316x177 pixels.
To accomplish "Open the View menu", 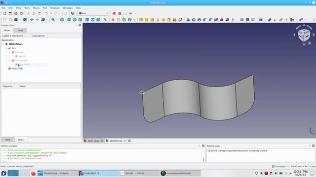I will tap(19, 8).
